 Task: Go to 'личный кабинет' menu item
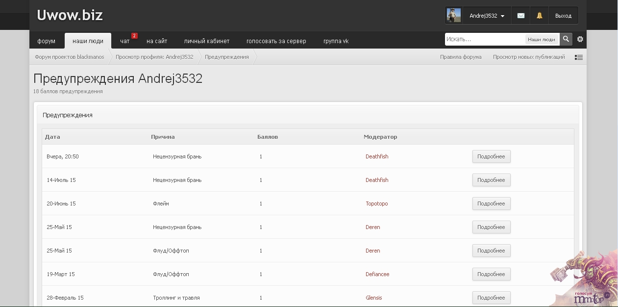click(206, 41)
